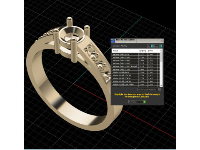Screen dimensions: 200x150
Task: Click grams value 2.64
Action: pos(141,60)
